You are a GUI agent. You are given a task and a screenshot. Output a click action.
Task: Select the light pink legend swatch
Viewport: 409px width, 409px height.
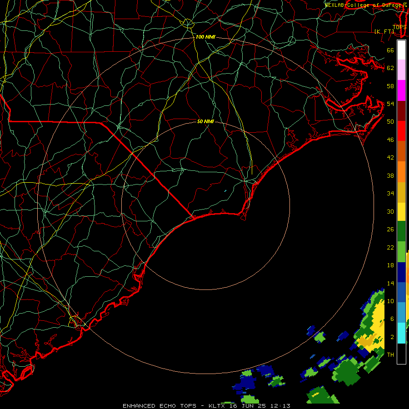point(401,70)
